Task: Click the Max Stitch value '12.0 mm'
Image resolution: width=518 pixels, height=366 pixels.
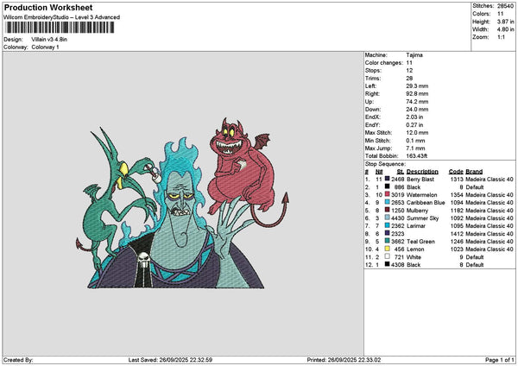Action: [x=417, y=132]
